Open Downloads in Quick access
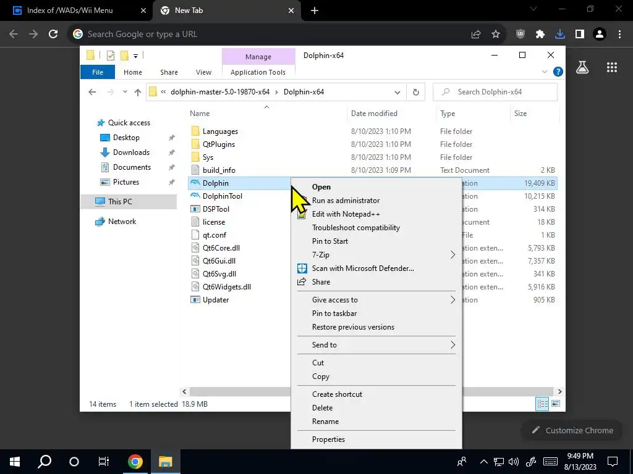 [131, 152]
